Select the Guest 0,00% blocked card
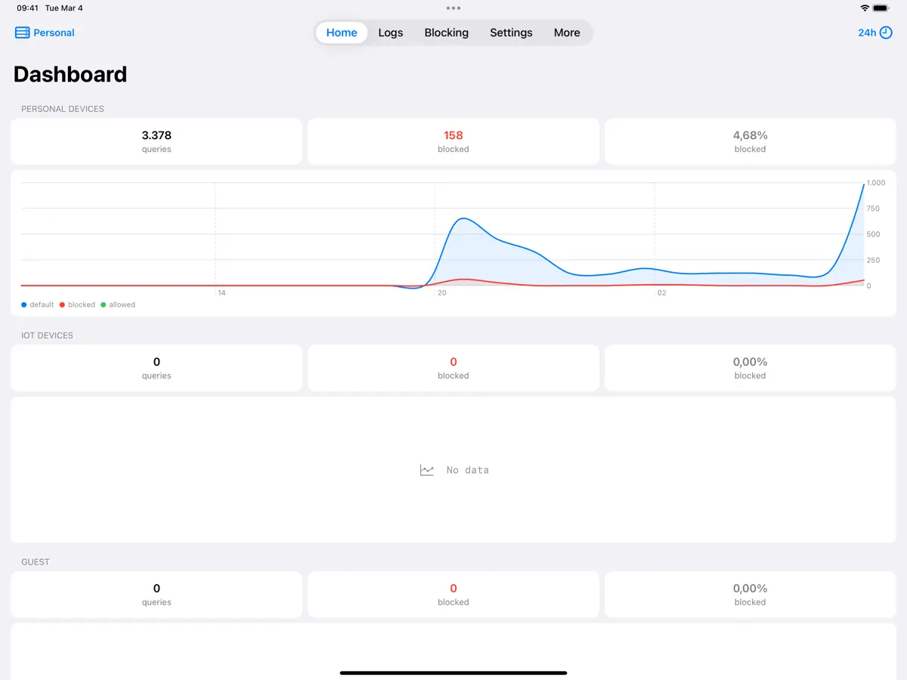907x680 pixels. click(750, 595)
